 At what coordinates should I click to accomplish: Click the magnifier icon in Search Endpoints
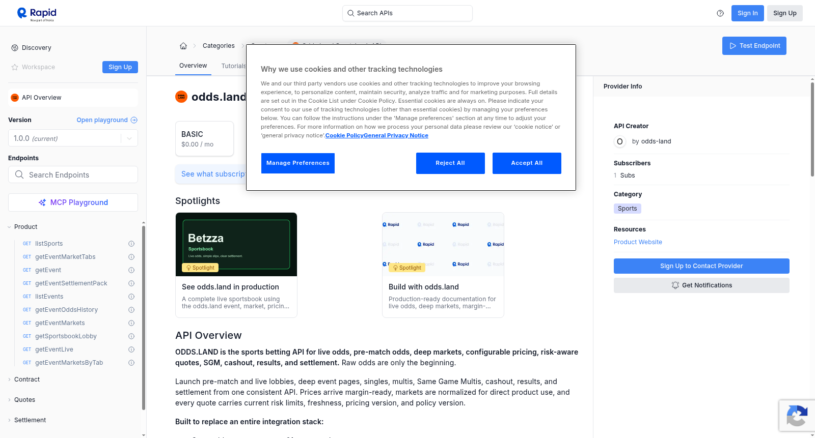[19, 174]
